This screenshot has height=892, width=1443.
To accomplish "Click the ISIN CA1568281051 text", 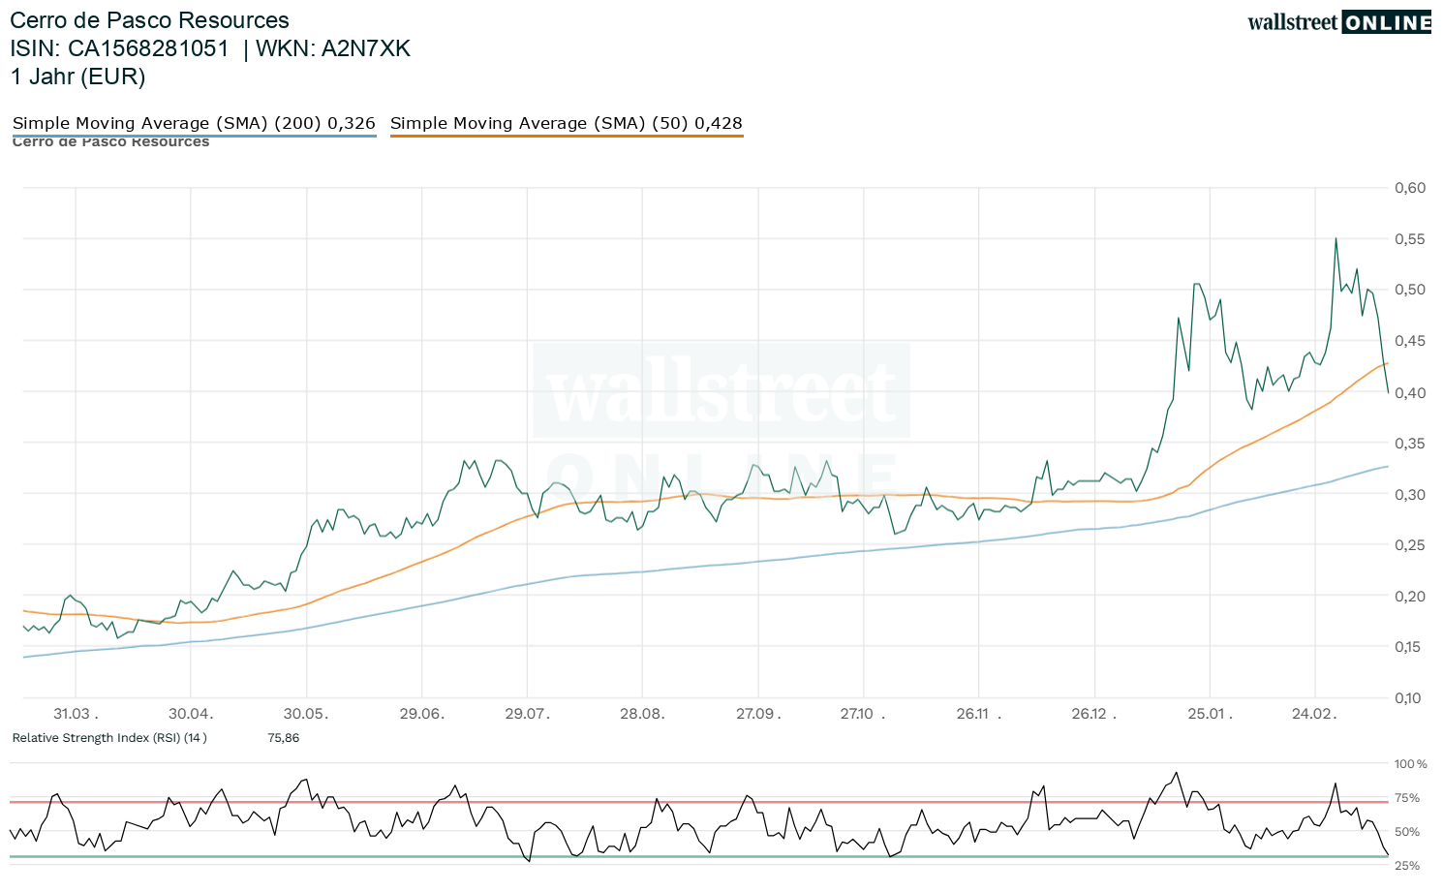I will coord(120,48).
